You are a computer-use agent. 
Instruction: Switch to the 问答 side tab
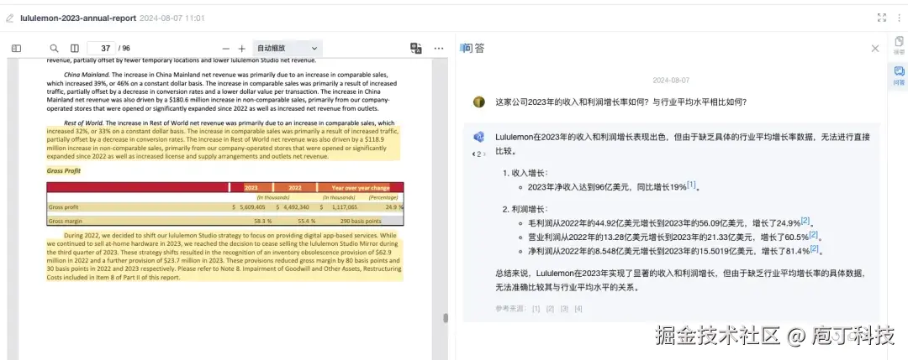coord(899,76)
